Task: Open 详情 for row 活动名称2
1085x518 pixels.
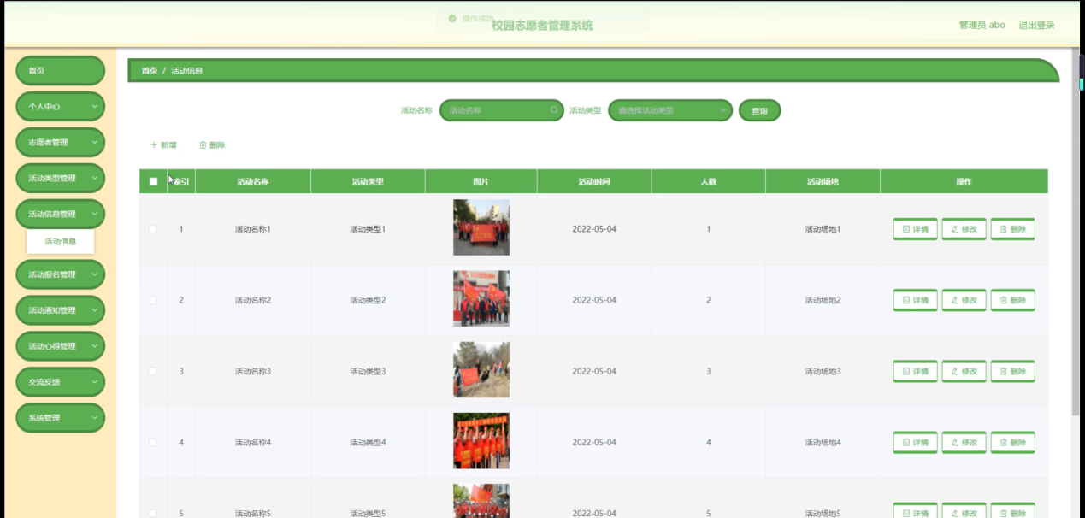Action: (915, 300)
